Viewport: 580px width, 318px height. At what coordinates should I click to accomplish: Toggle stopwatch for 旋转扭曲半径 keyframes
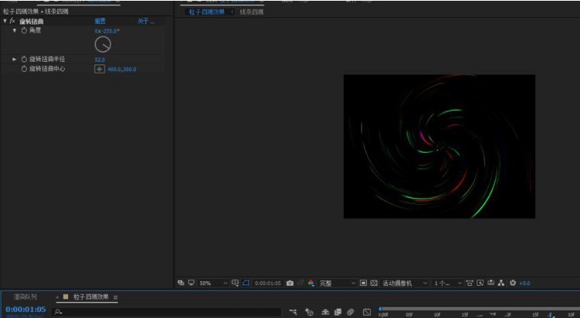point(24,59)
